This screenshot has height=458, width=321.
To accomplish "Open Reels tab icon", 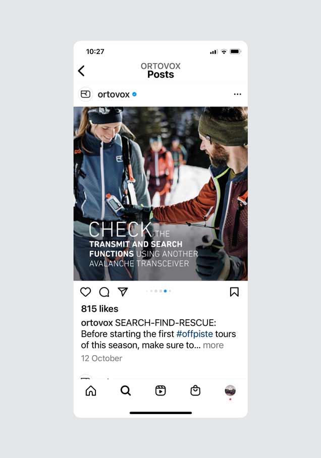I will point(161,390).
